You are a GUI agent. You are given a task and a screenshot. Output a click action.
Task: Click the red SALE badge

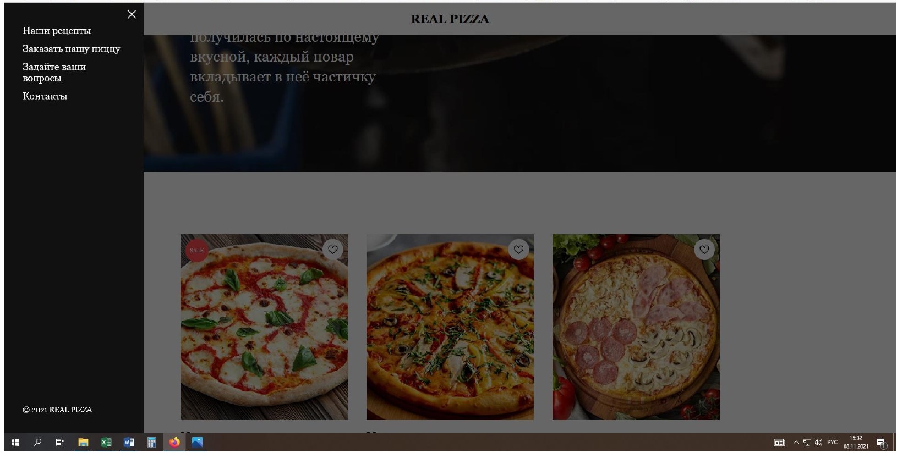point(196,250)
